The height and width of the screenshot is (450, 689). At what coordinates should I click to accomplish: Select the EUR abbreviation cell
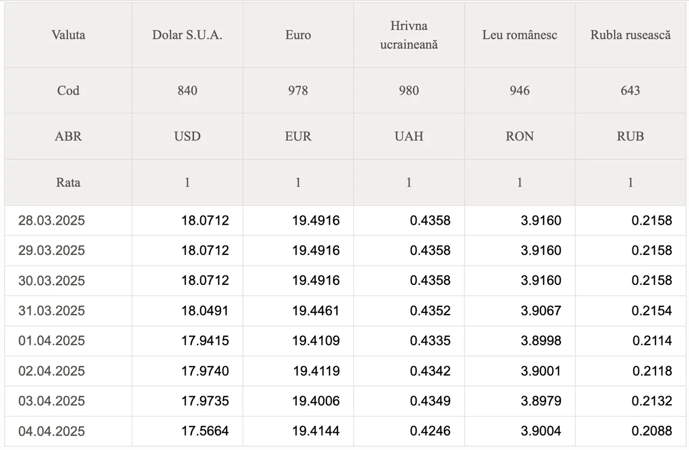[298, 137]
